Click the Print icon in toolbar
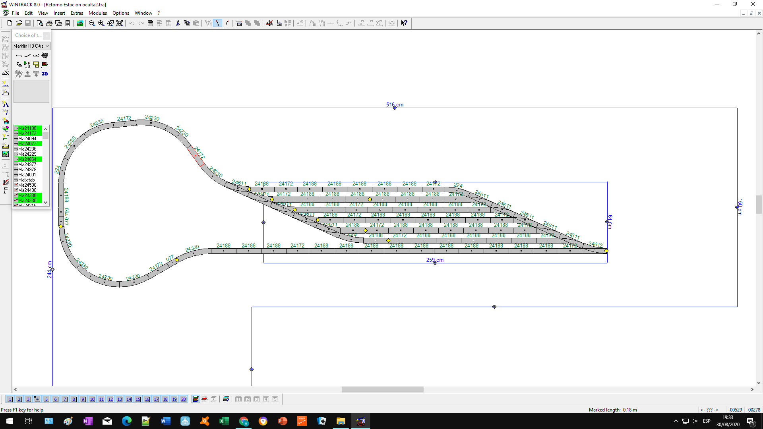The image size is (763, 429). pos(49,23)
